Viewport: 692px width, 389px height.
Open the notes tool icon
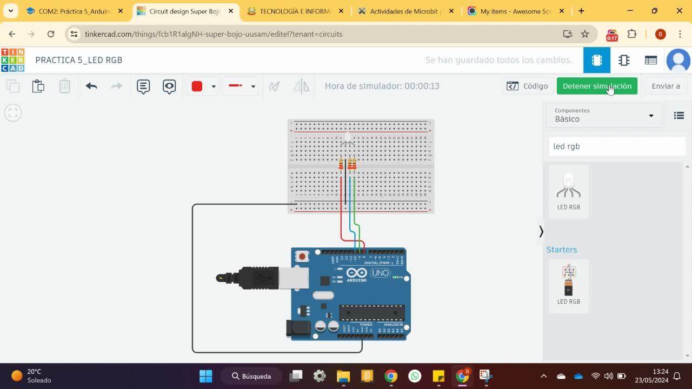pos(143,86)
